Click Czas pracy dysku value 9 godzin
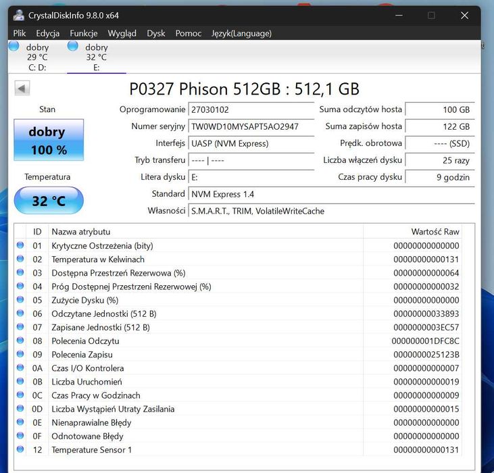The height and width of the screenshot is (473, 494). pos(440,177)
